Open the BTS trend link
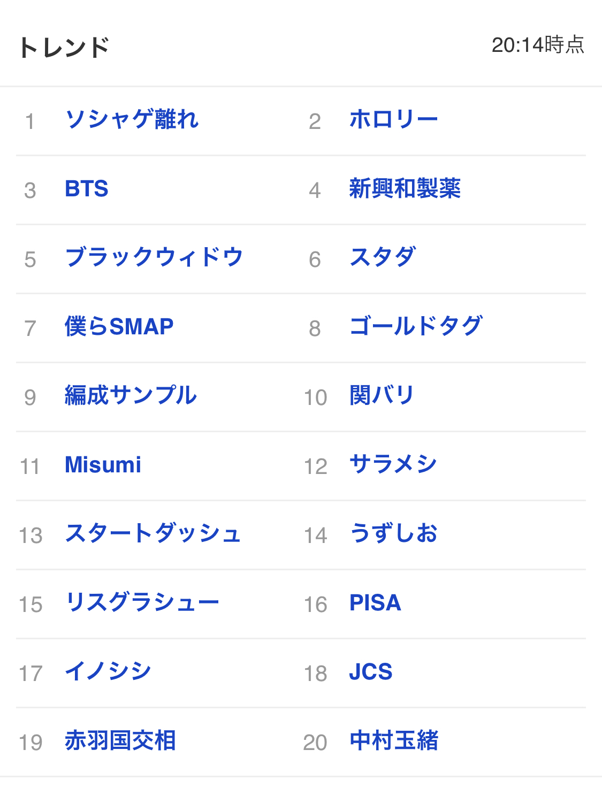 [87, 189]
